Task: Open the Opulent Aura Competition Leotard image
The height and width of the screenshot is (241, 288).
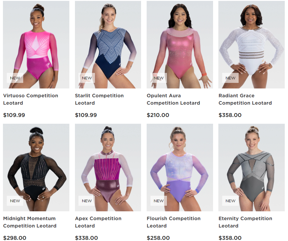Action: (180, 45)
